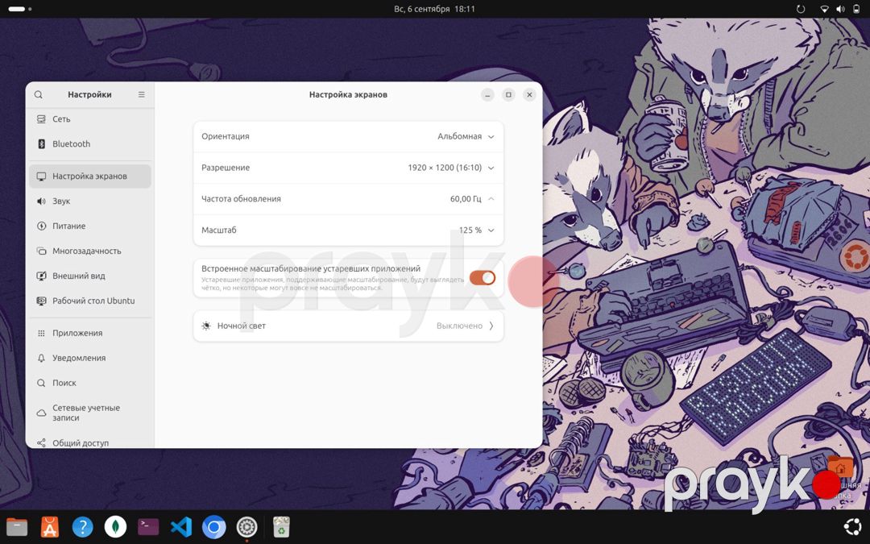Open Приложения settings section

[x=90, y=334]
